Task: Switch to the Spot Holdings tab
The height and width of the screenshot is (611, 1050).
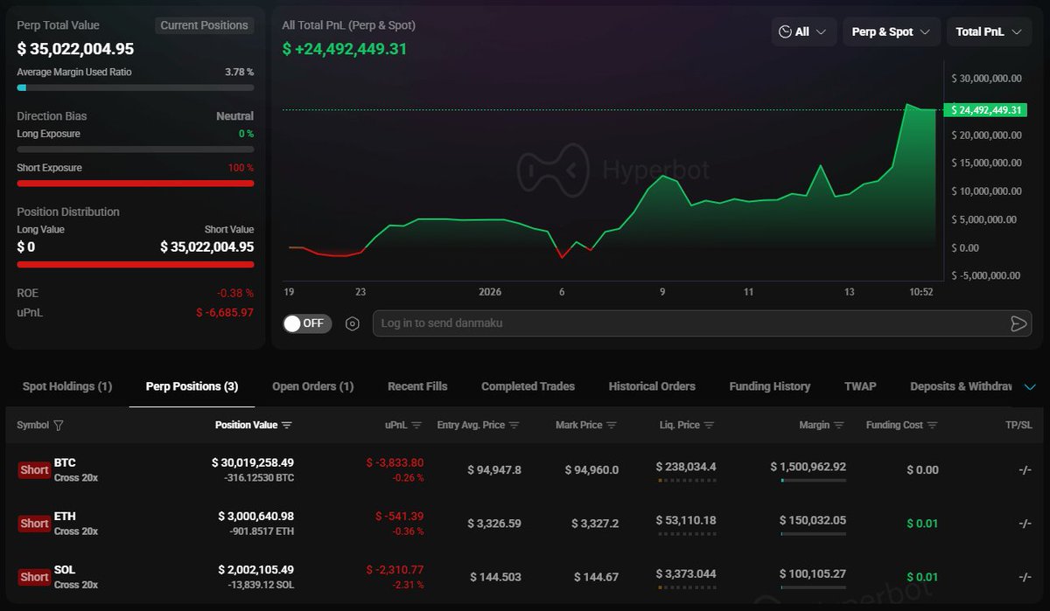Action: tap(67, 386)
